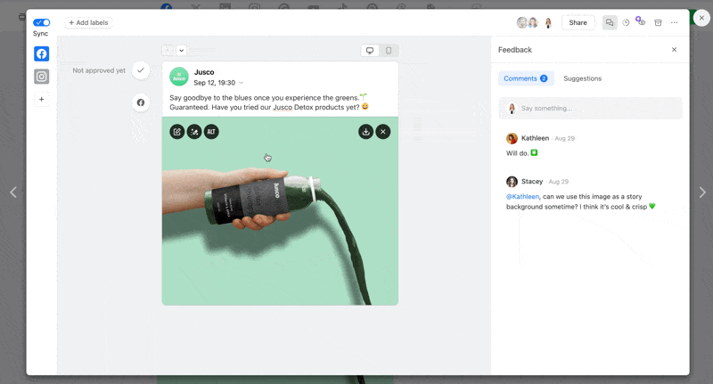
Task: Click the Jusco page name
Action: click(204, 72)
